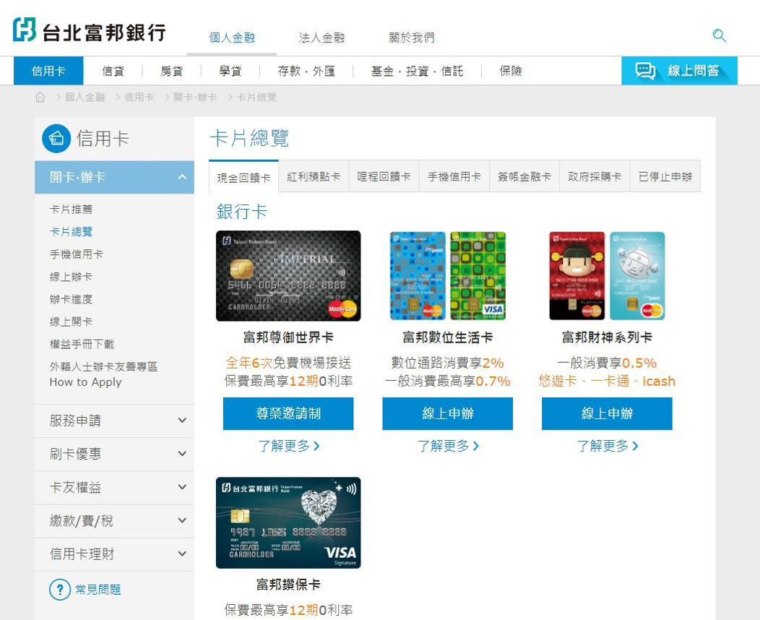This screenshot has height=620, width=760.
Task: Open the 房貸 main menu item
Action: click(x=172, y=72)
